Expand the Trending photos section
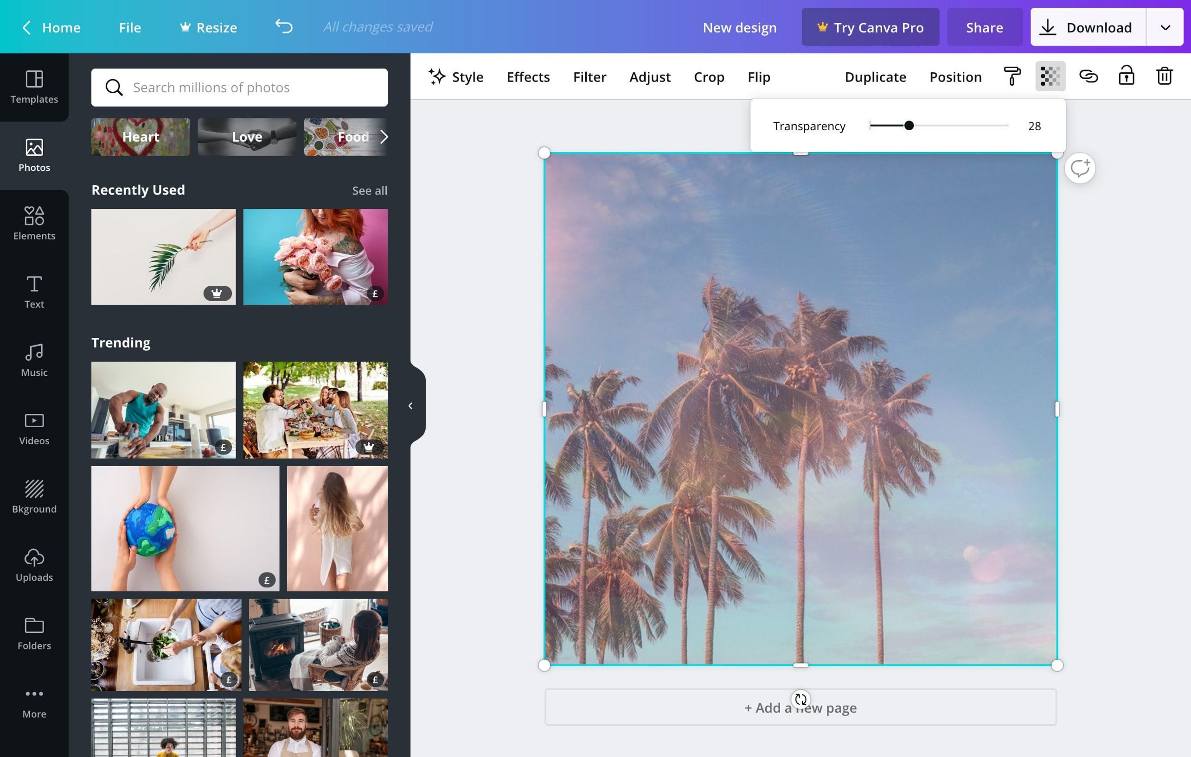Screen dimensions: 1191x757 pos(121,341)
